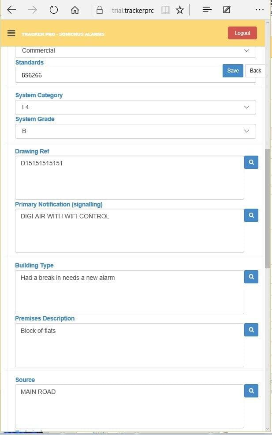
Task: Click search icon beside Premises Description
Action: coord(251,330)
